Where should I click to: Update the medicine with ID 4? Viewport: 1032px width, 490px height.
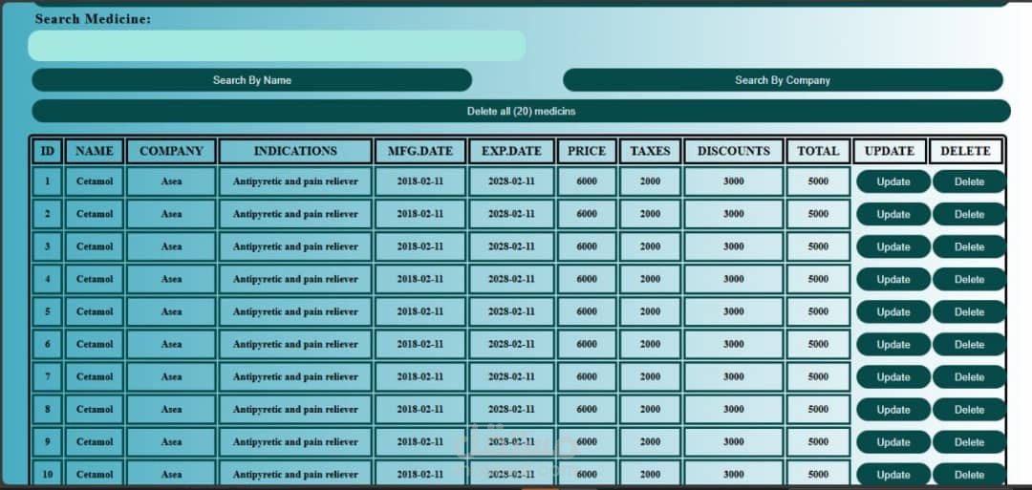tap(893, 280)
